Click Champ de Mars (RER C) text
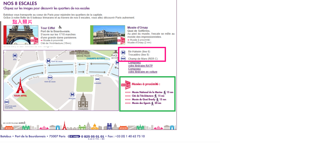322x151 pixels. coord(143,59)
